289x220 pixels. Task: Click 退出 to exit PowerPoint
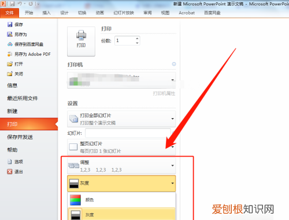click(15, 172)
